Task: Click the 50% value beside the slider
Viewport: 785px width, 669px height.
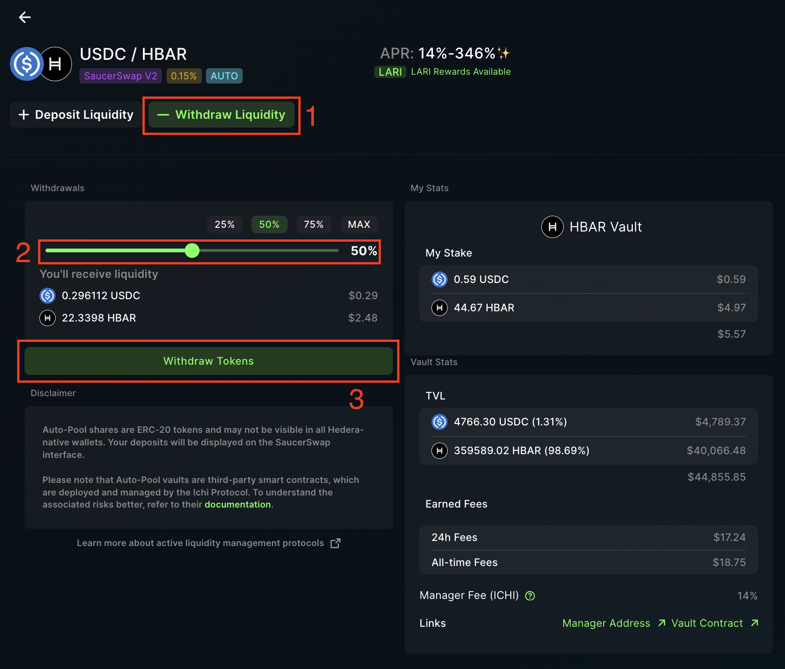Action: coord(364,251)
